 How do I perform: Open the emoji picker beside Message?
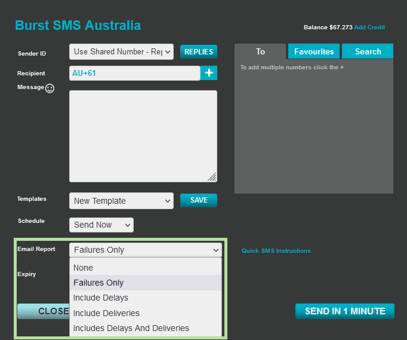[50, 88]
